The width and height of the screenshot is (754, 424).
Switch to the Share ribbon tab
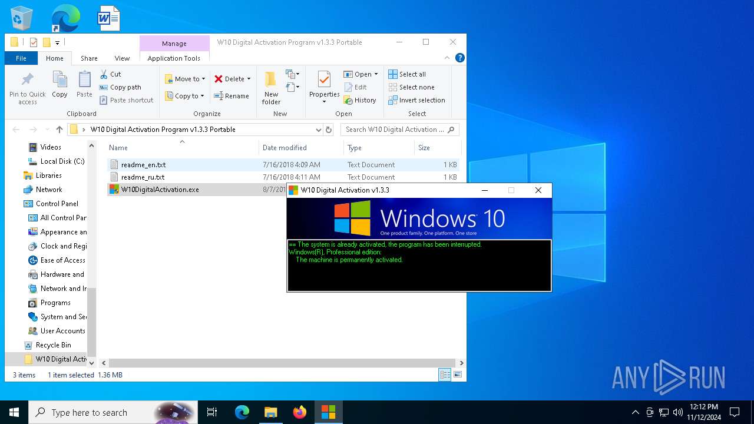(x=89, y=58)
